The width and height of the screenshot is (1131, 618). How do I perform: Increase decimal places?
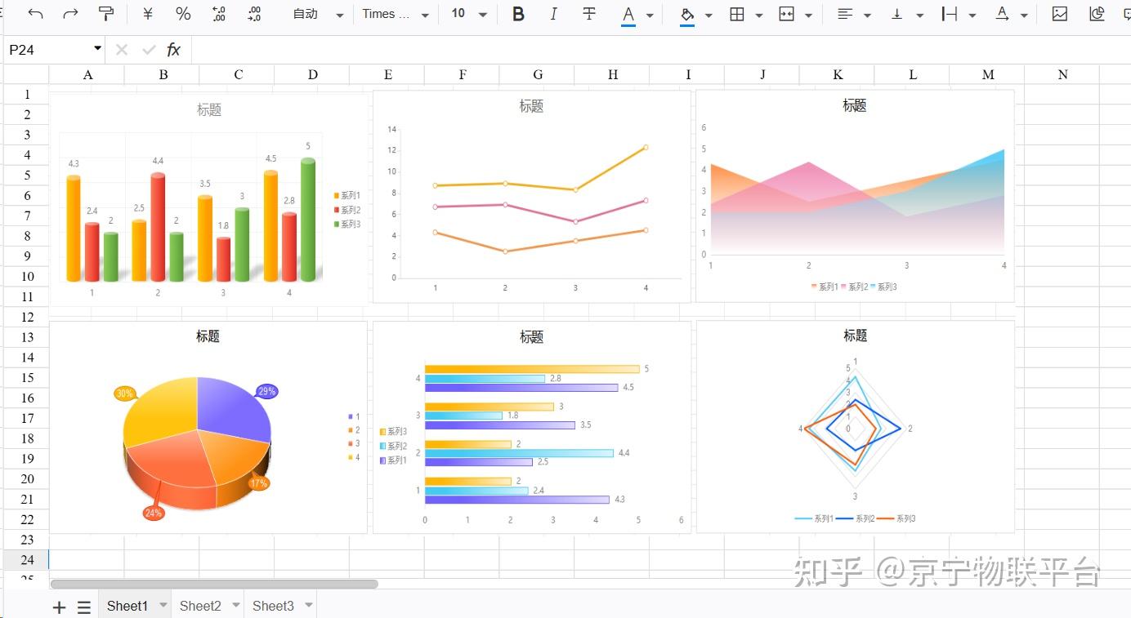(254, 14)
